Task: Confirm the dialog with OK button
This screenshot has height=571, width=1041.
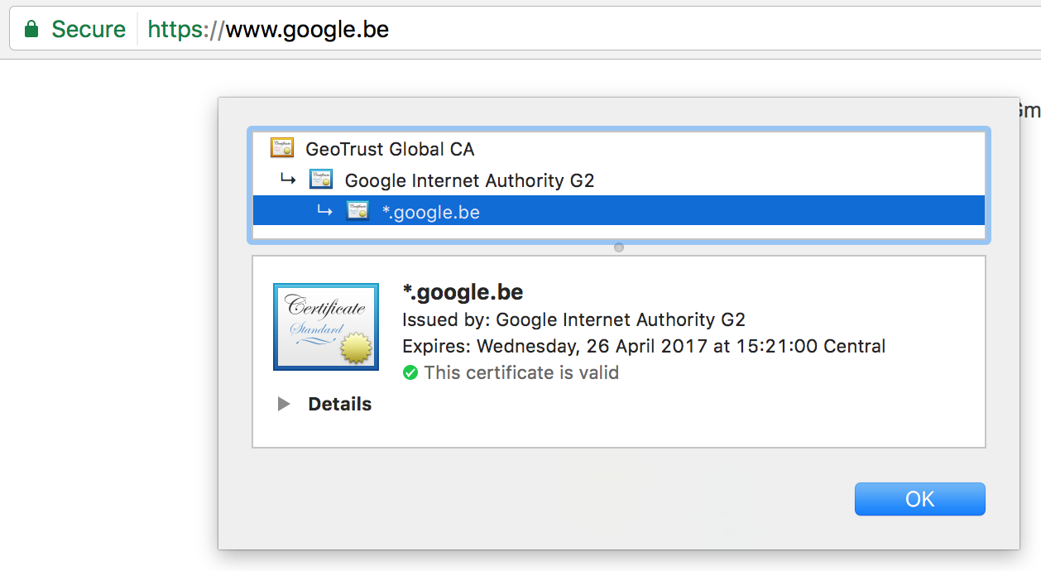Action: point(919,499)
